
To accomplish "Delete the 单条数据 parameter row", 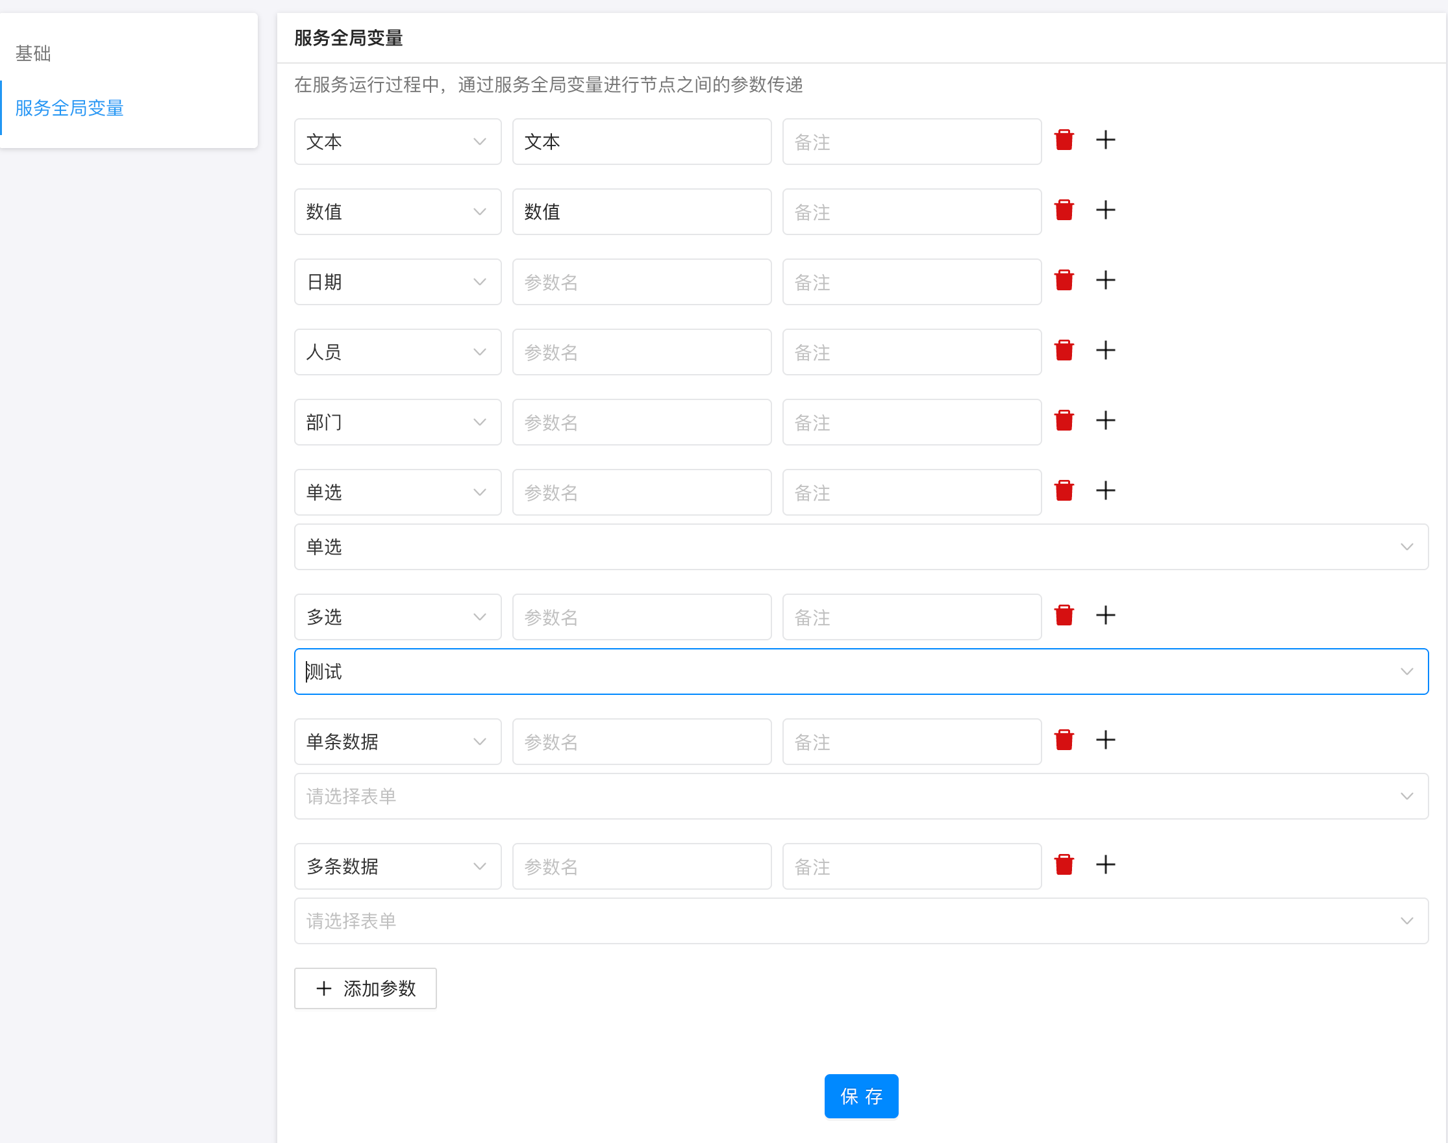I will [x=1064, y=740].
